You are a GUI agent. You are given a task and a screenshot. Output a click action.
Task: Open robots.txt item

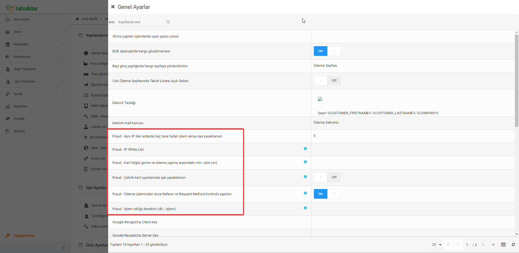click(95, 127)
